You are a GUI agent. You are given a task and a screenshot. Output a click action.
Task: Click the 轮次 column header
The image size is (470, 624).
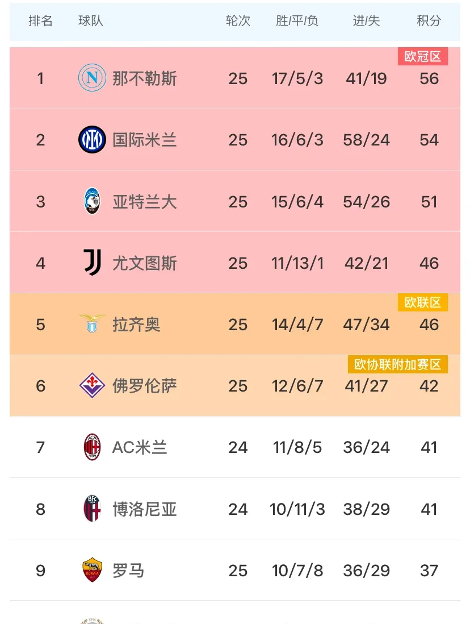[238, 20]
